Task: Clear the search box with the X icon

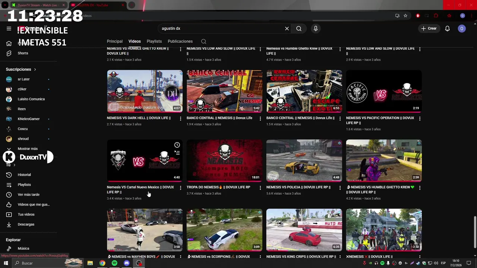Action: (x=287, y=29)
